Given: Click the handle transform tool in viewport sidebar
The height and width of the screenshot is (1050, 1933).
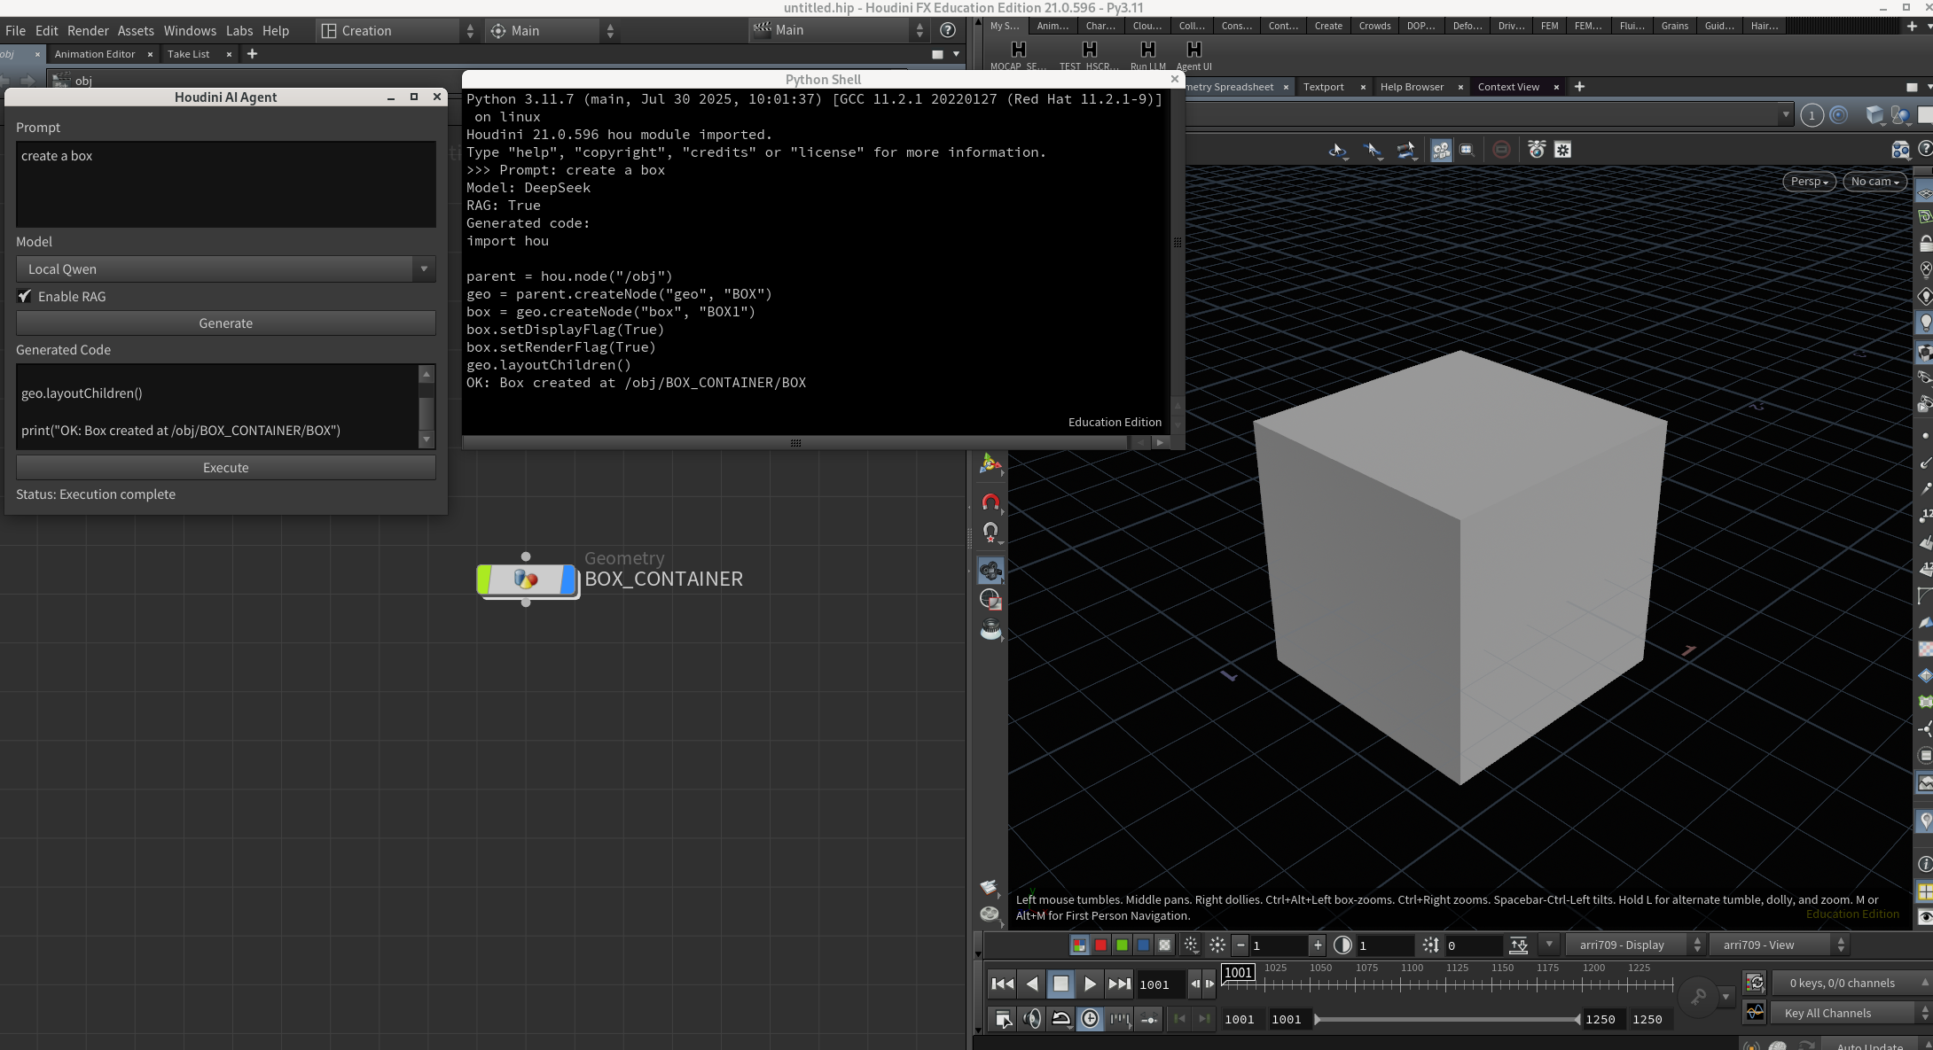Looking at the screenshot, I should click(x=990, y=464).
